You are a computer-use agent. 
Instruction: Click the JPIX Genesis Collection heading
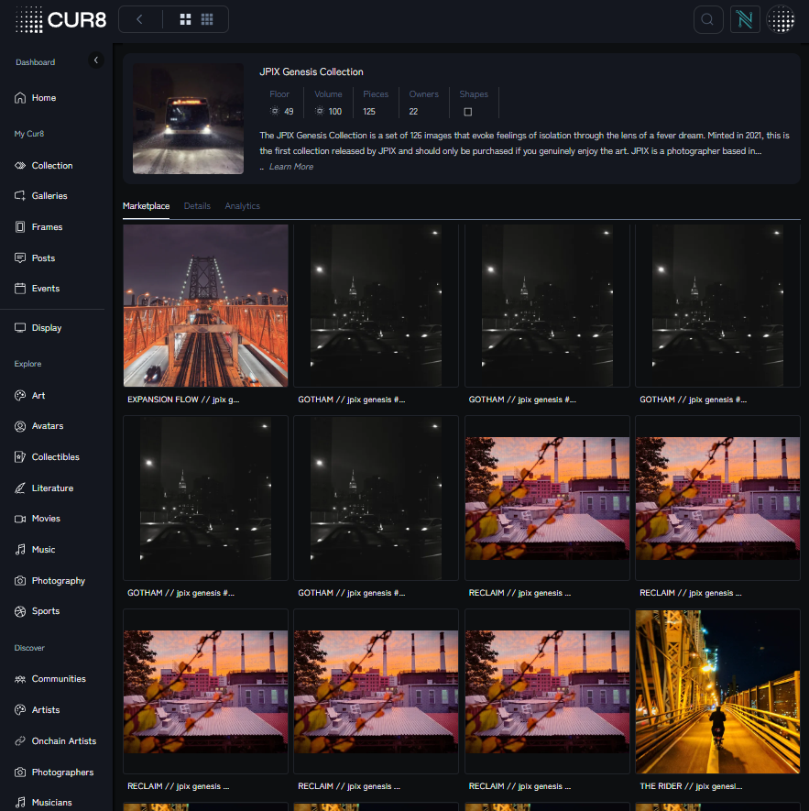tap(312, 71)
